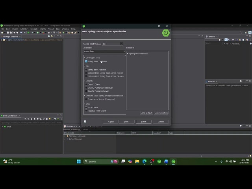Viewport: 252px width, 189px height.
Task: Uncheck the Spring Boot DevTools checkbox
Action: pos(86,61)
